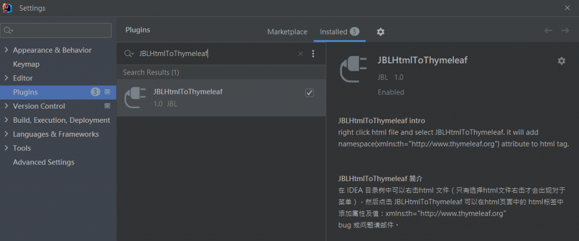The width and height of the screenshot is (579, 241).
Task: Click the IntelliJ IDEA logo in title bar
Action: pos(7,8)
